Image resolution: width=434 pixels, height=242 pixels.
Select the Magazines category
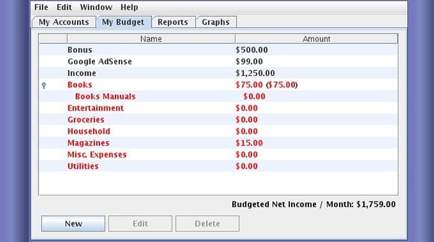pyautogui.click(x=89, y=143)
